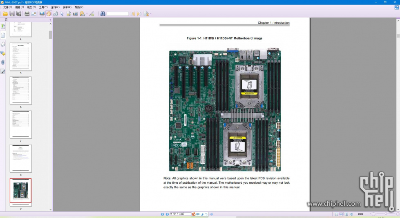Open the Signatures panel pen icon
Screen dimensions: 400x218
(3, 71)
